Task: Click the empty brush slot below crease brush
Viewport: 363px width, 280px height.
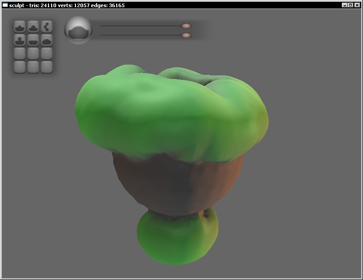Action: pos(33,54)
